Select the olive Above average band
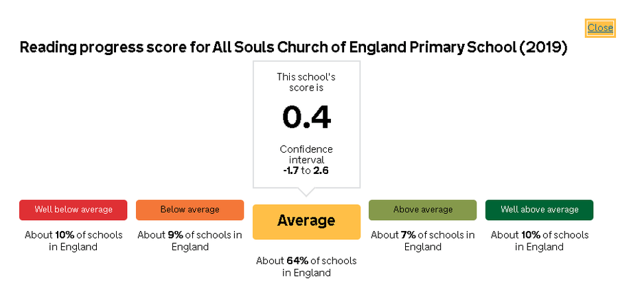The image size is (618, 306). (x=423, y=210)
